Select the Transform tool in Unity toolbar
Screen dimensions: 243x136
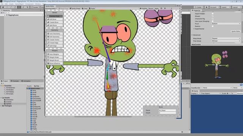(23, 7)
